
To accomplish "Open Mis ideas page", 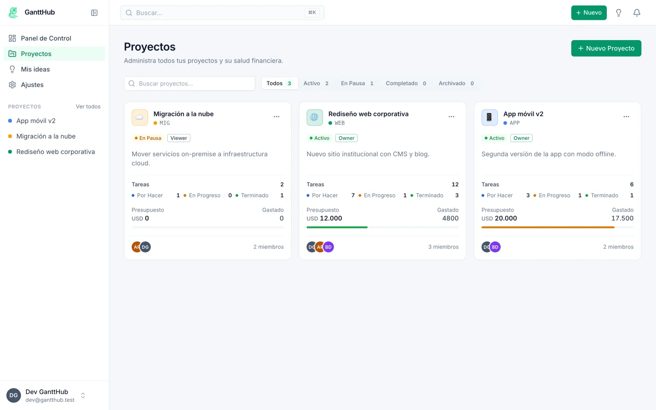I will pos(55,69).
